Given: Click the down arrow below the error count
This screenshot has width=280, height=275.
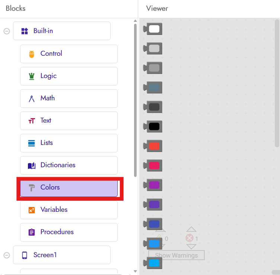Looking at the screenshot, I should pos(191,246).
